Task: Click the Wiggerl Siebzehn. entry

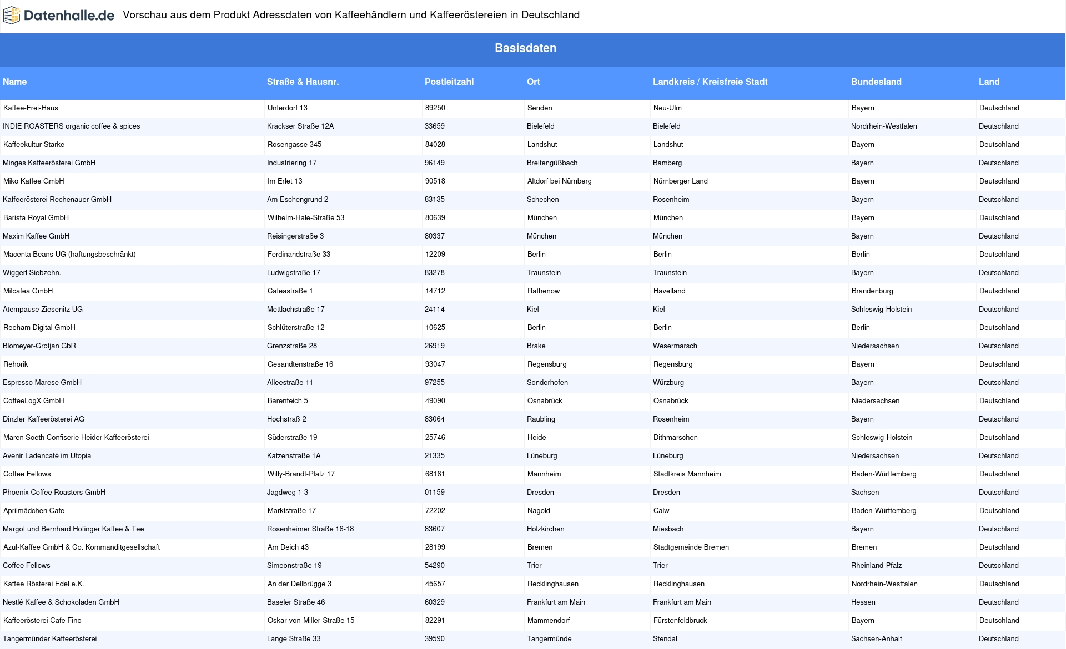Action: 32,273
